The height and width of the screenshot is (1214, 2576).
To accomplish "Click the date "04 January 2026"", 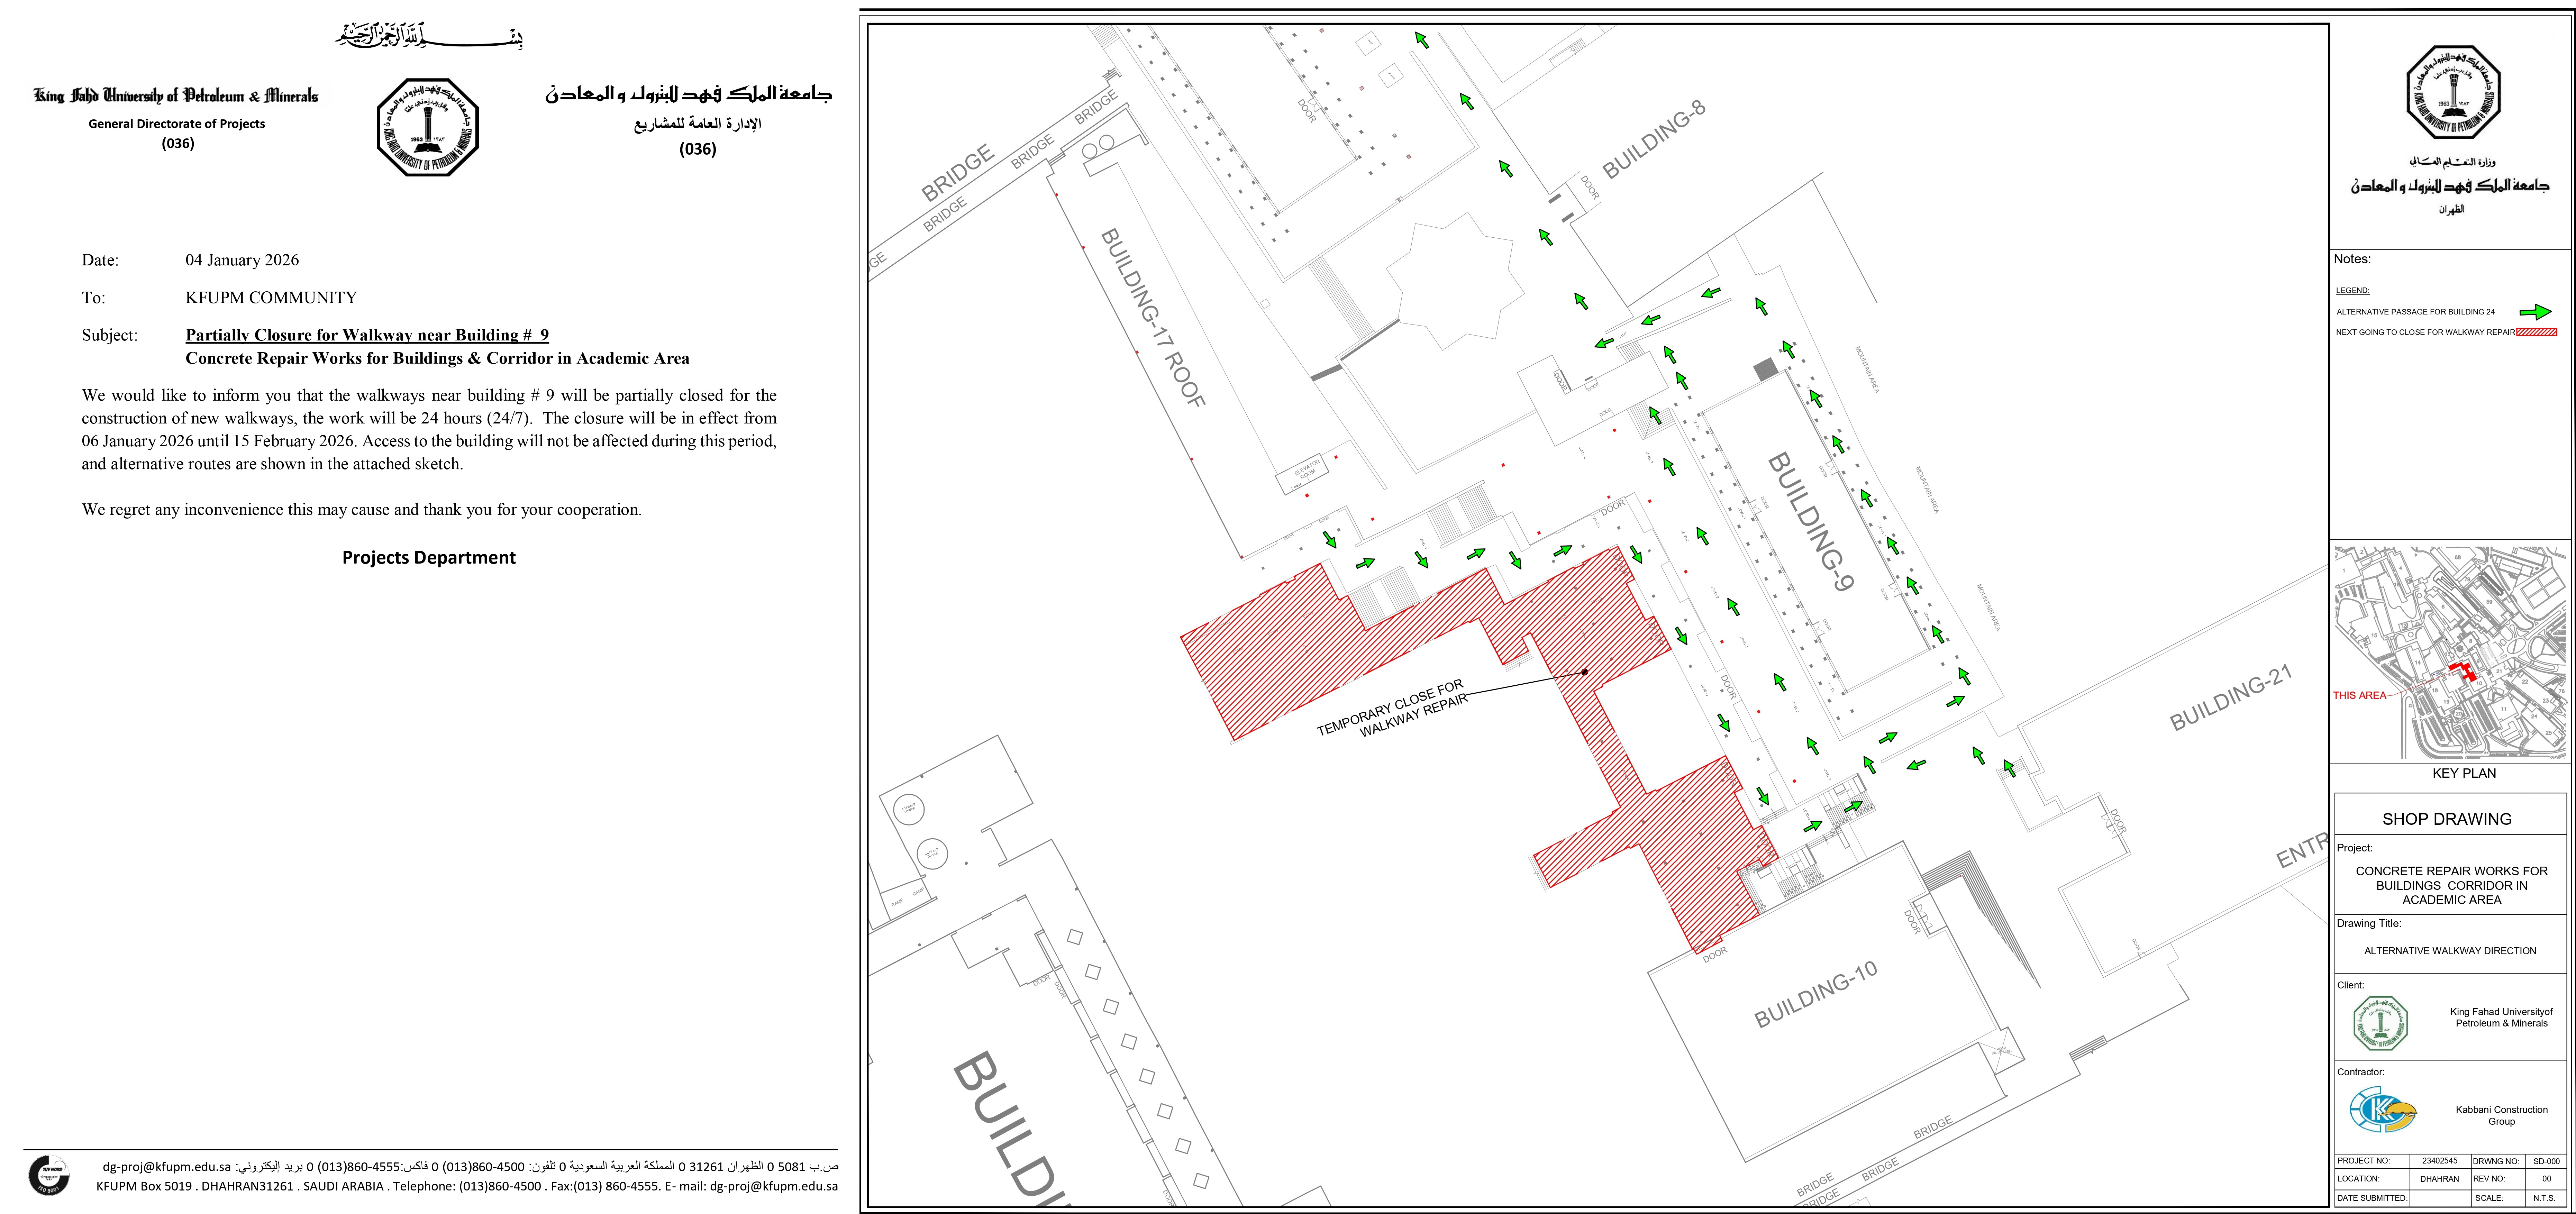I will (x=242, y=260).
